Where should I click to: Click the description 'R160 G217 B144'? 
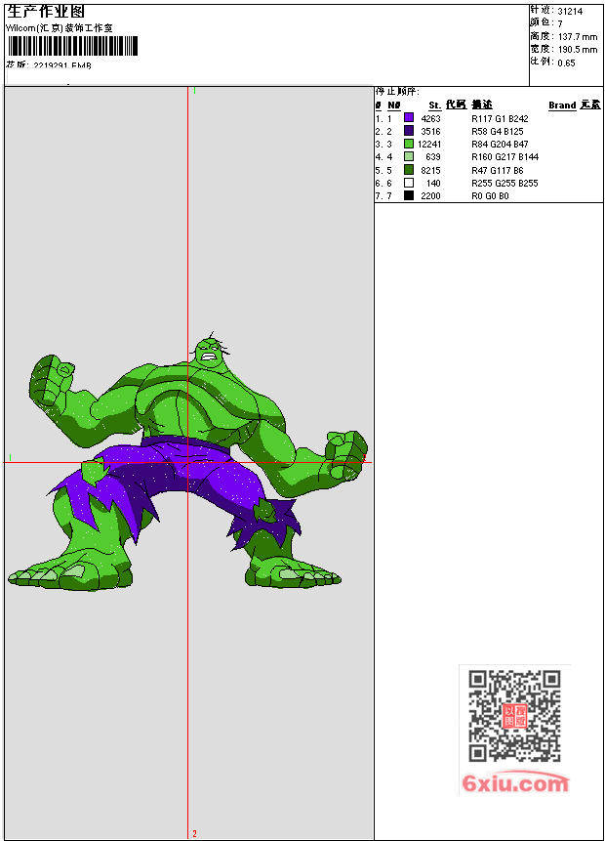(505, 157)
